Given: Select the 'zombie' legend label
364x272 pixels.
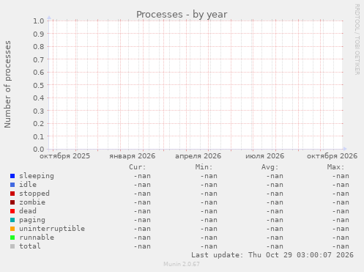Looking at the screenshot, I should click(32, 202).
